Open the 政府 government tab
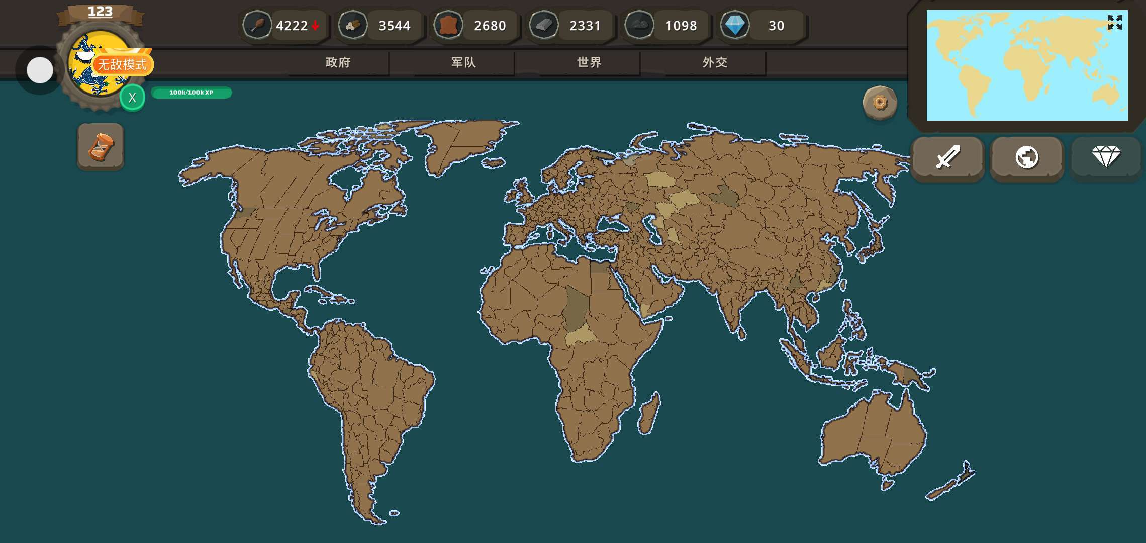This screenshot has width=1146, height=543. click(338, 62)
